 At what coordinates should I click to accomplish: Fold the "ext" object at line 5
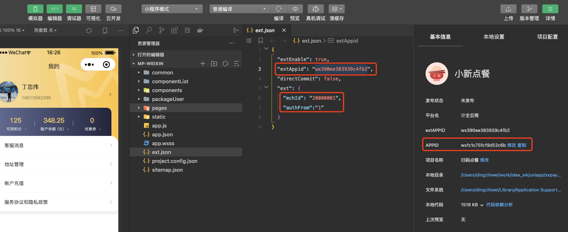point(265,88)
